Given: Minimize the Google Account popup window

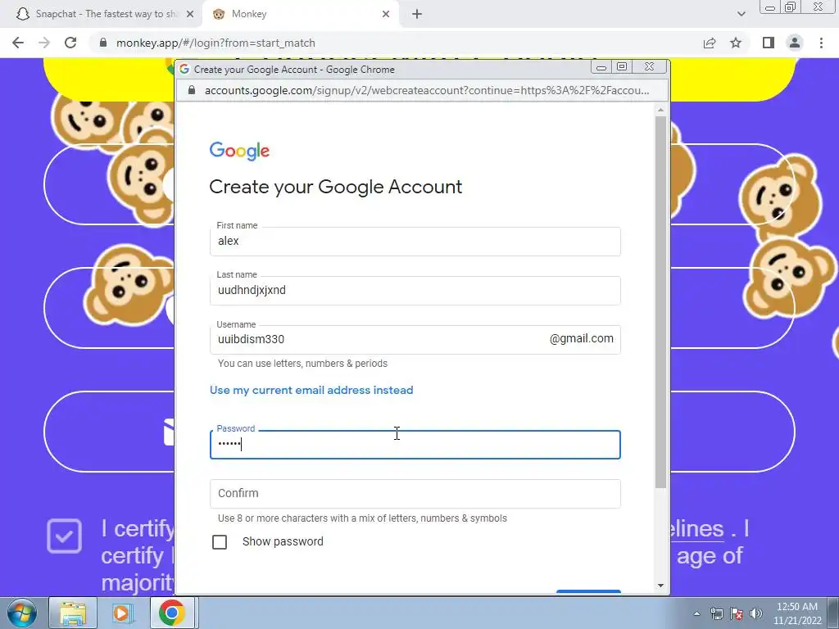Looking at the screenshot, I should [x=601, y=67].
